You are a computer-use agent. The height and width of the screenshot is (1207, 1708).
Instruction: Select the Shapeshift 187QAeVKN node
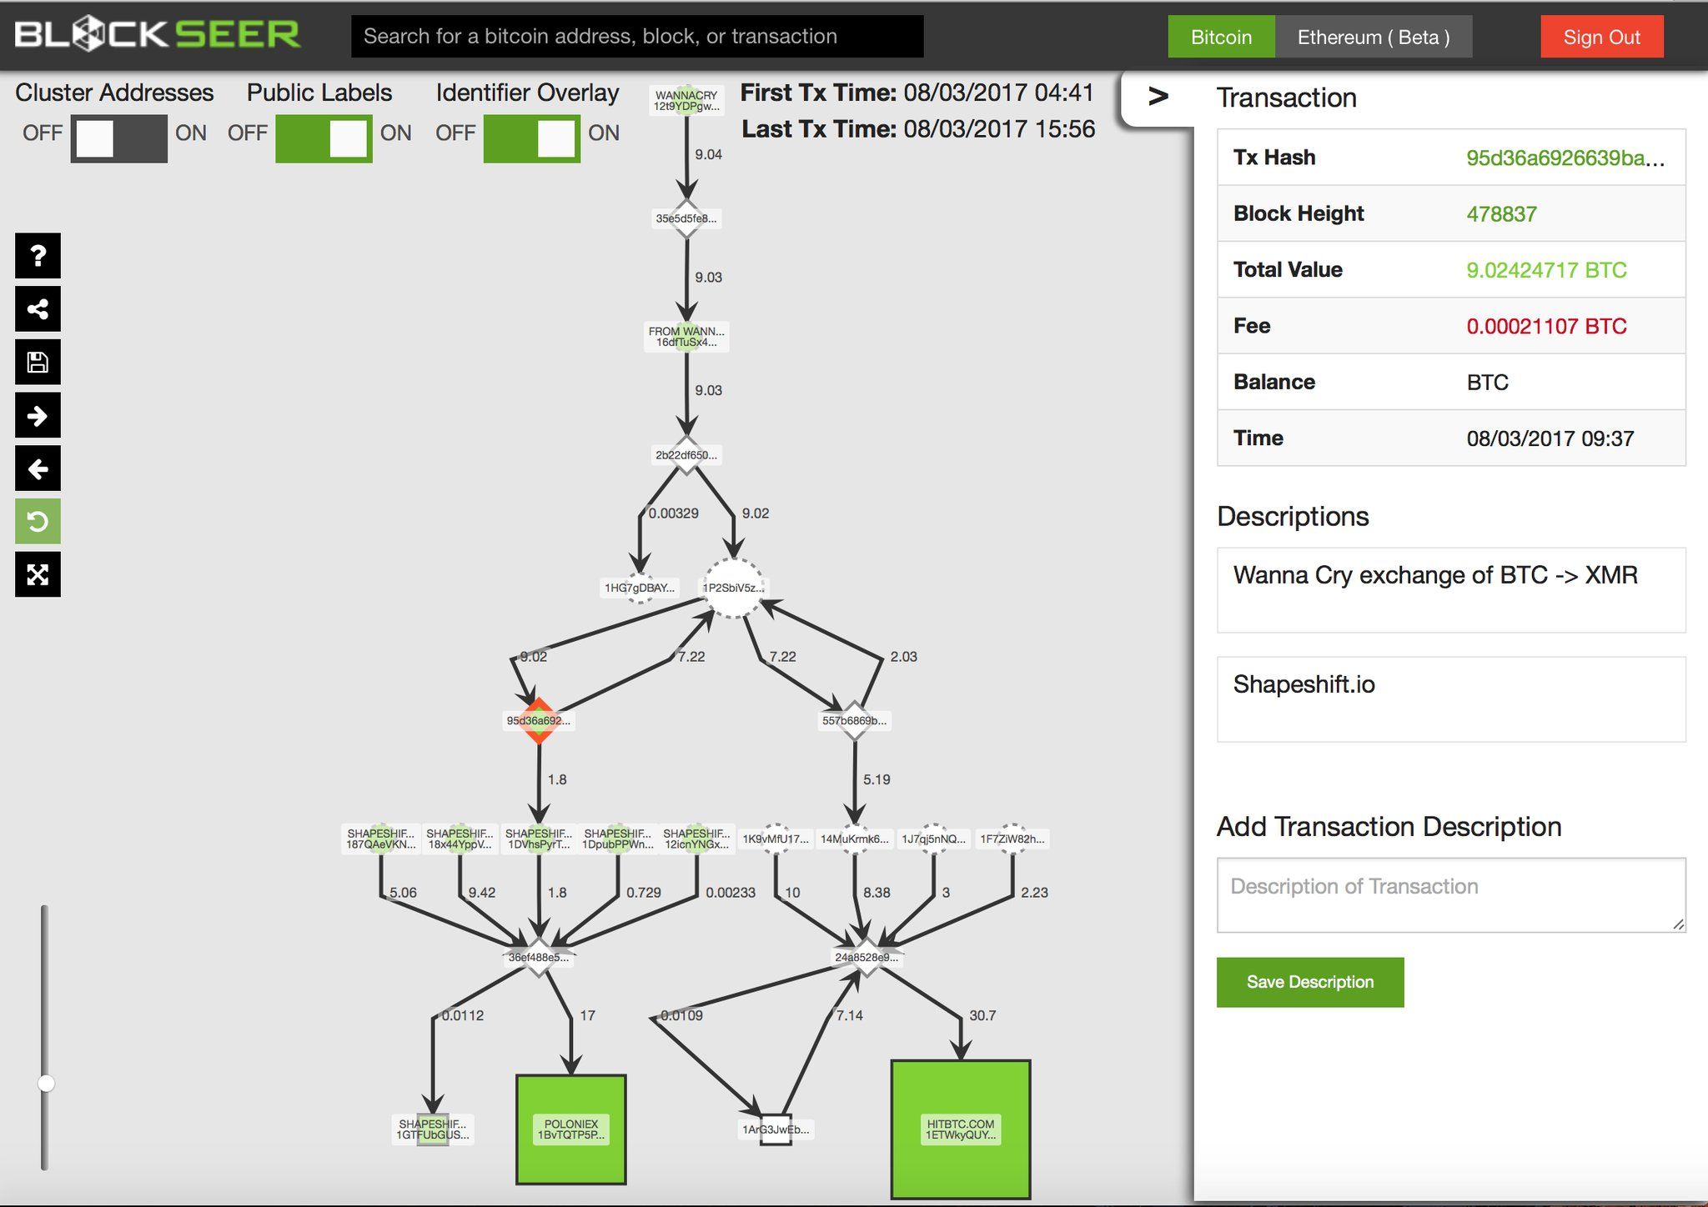(381, 839)
